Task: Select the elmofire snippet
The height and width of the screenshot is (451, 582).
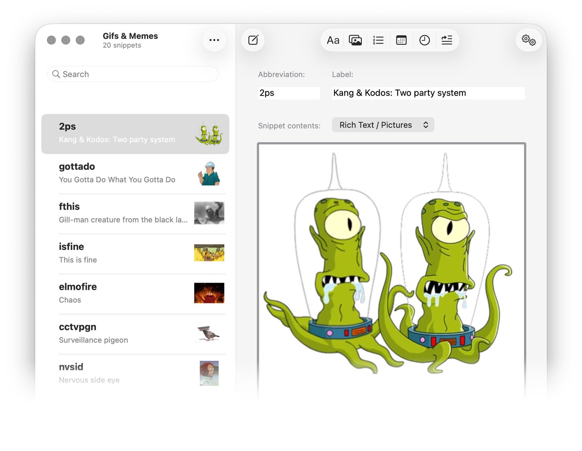Action: coord(135,294)
